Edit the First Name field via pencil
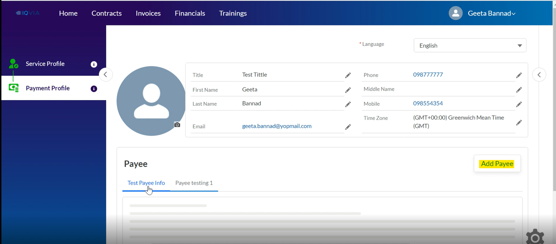556x244 pixels. (347, 90)
